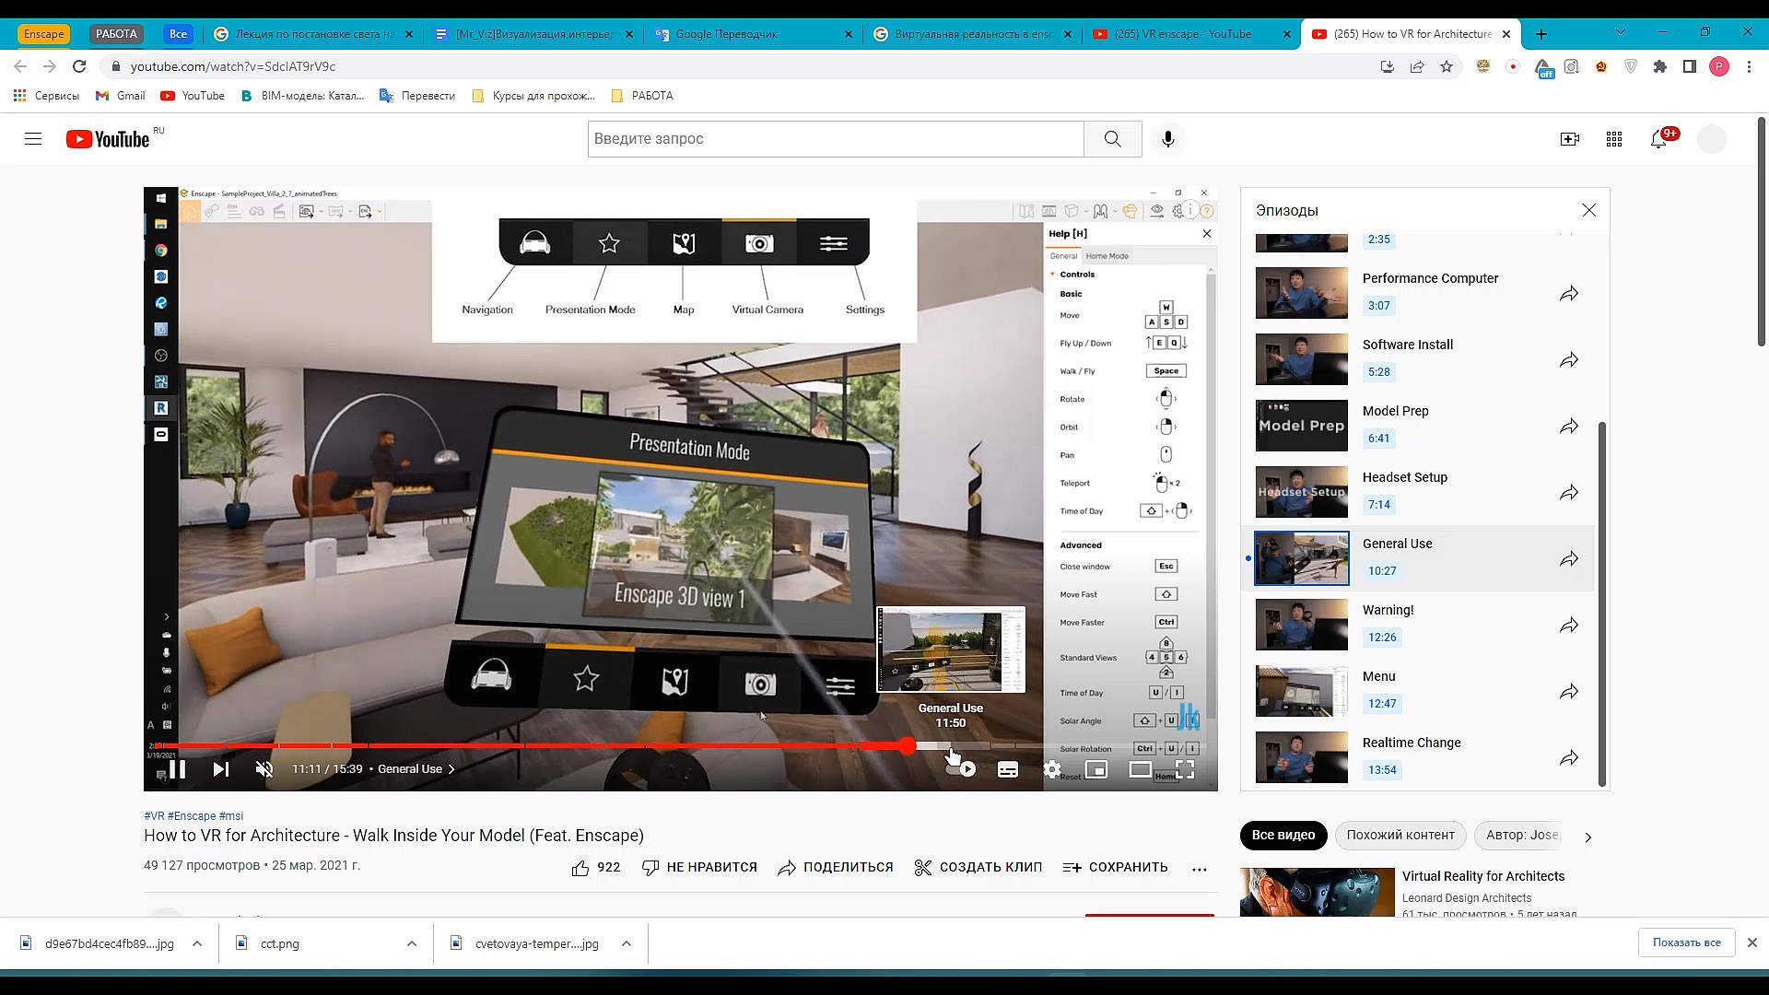The image size is (1769, 995).
Task: Click voice search microphone icon
Action: (1168, 139)
